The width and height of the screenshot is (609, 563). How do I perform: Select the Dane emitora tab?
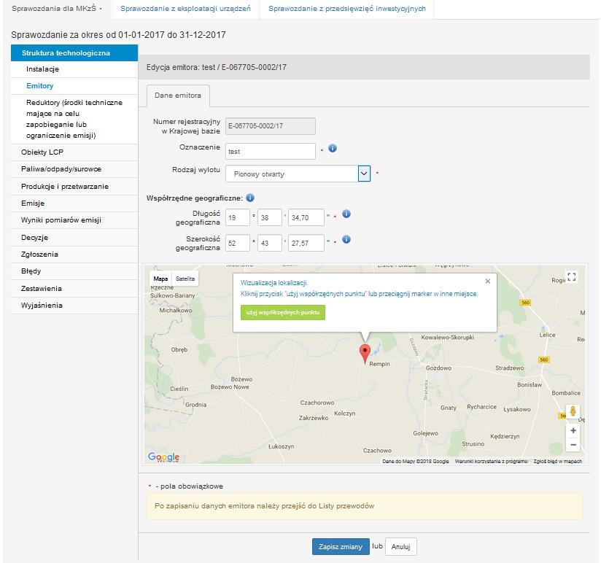pyautogui.click(x=178, y=96)
